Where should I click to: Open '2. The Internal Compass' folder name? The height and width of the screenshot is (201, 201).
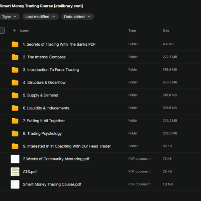tap(44, 57)
